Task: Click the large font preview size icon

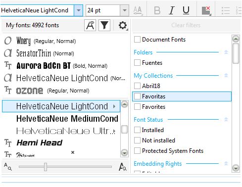Action: click(122, 167)
